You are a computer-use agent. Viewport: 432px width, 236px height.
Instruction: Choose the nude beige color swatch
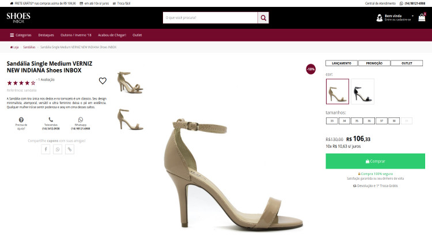coord(338,92)
